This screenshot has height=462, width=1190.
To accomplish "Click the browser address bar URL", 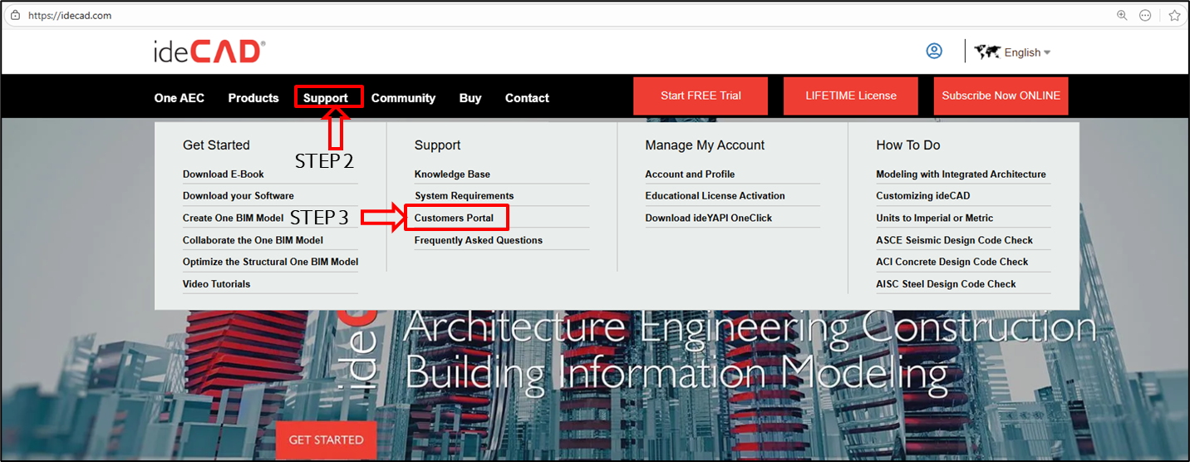I will (x=69, y=16).
